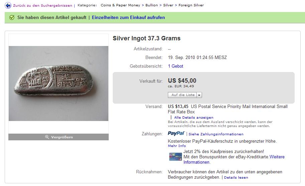The width and height of the screenshot is (305, 186).
Task: Open Foreign Silver breadcrumb category
Action: click(191, 5)
